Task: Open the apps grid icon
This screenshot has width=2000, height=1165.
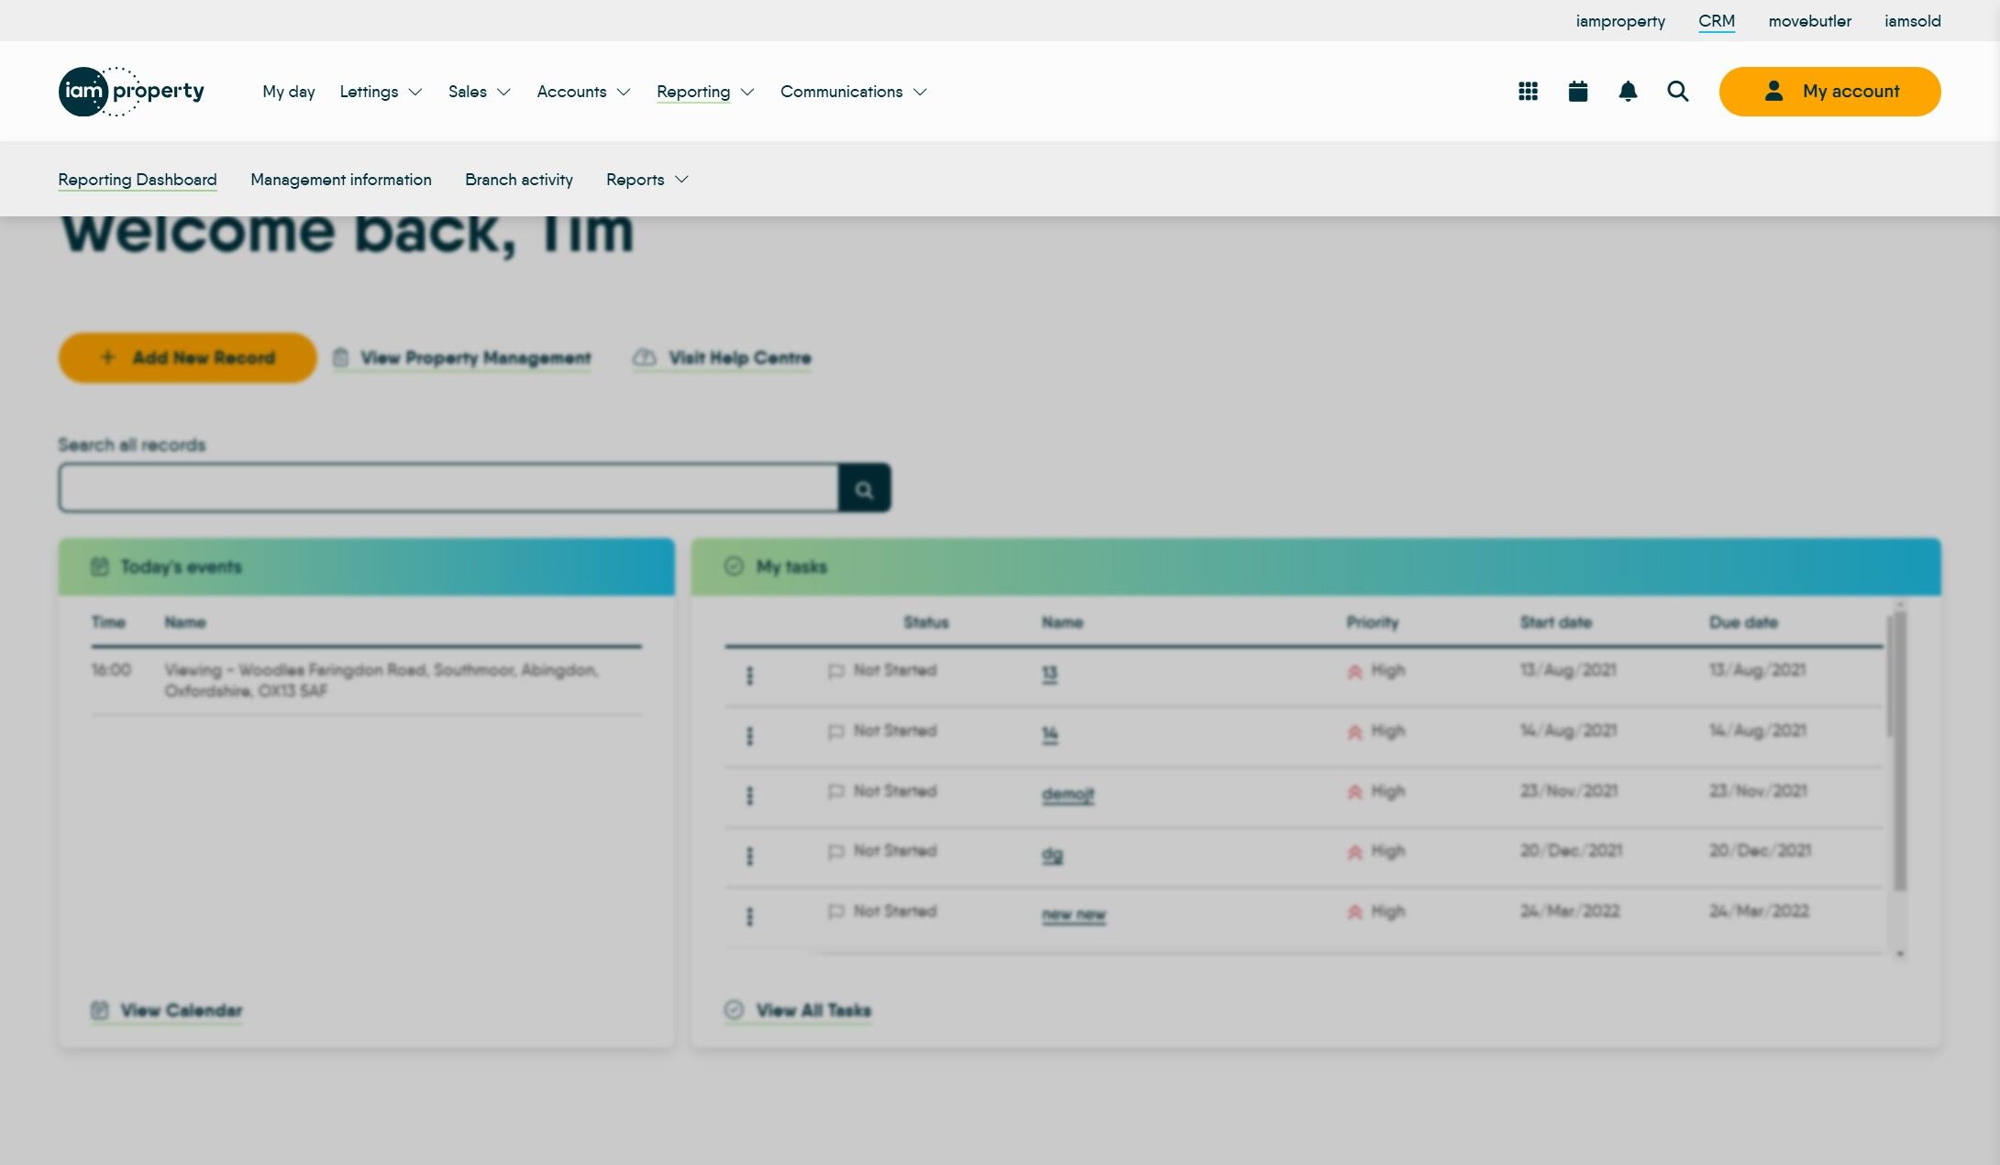Action: 1528,92
